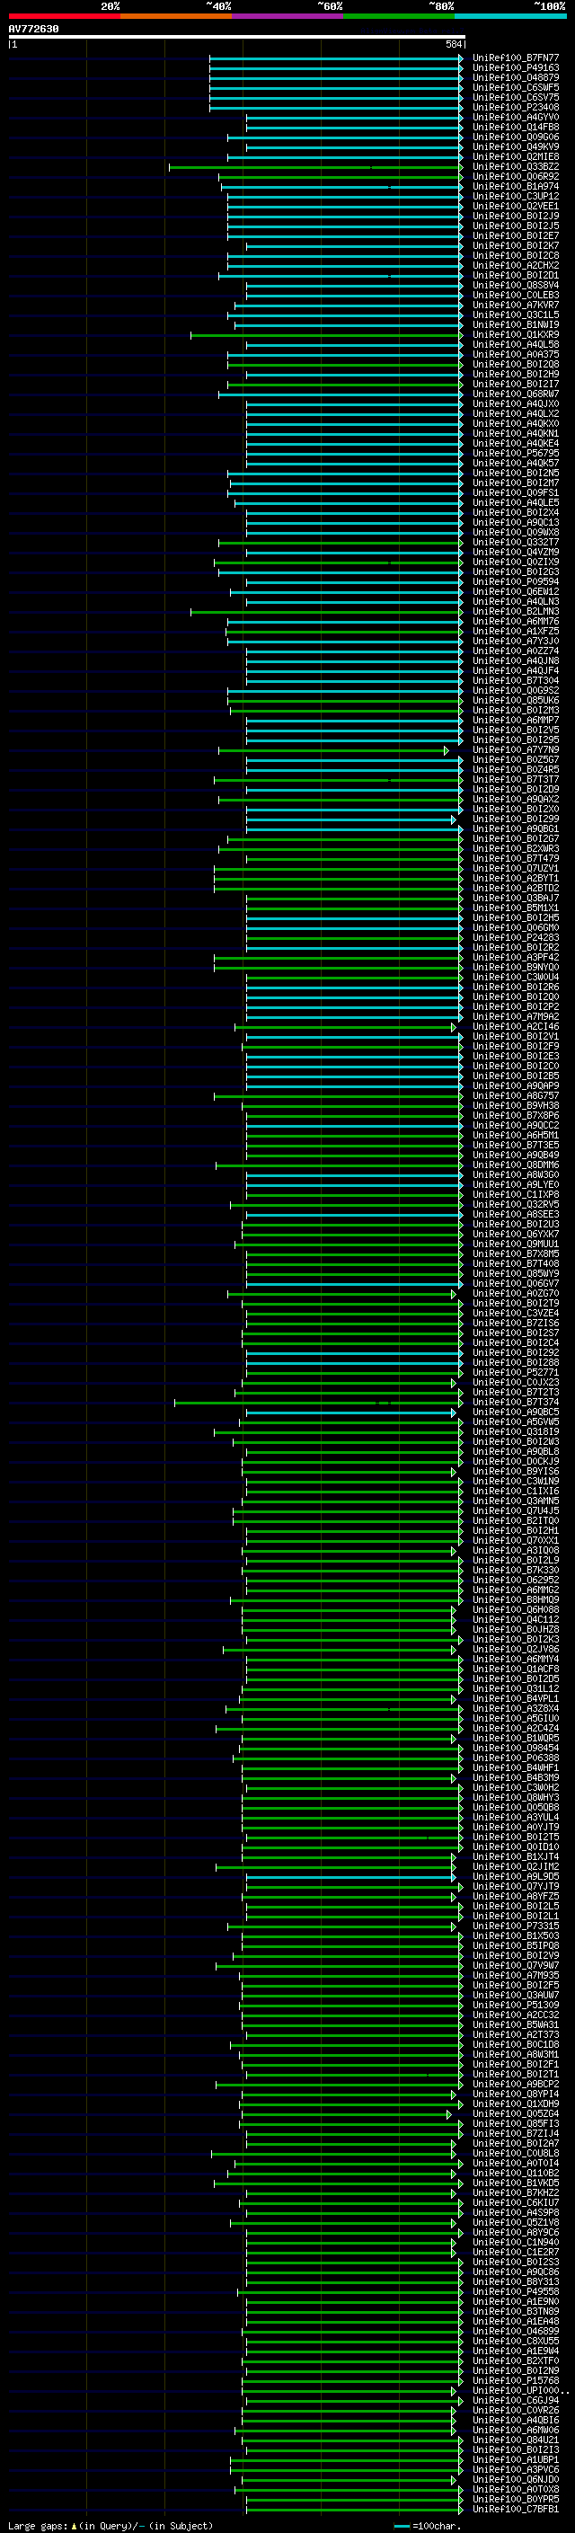Select the UniRef100_D0CKJ9 label
575x2533 pixels.
[x=515, y=1462]
